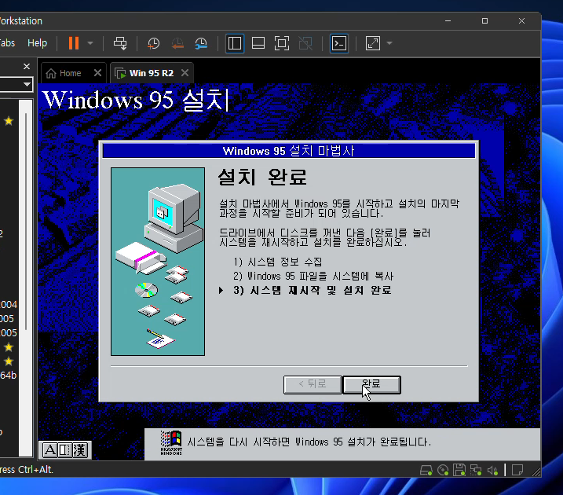
Task: Click the sound card status icon
Action: [x=492, y=470]
